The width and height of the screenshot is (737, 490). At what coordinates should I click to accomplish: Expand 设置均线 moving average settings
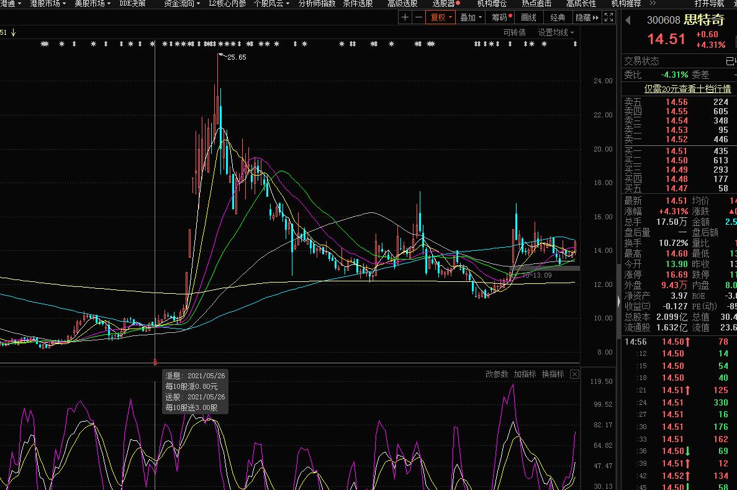tap(556, 32)
